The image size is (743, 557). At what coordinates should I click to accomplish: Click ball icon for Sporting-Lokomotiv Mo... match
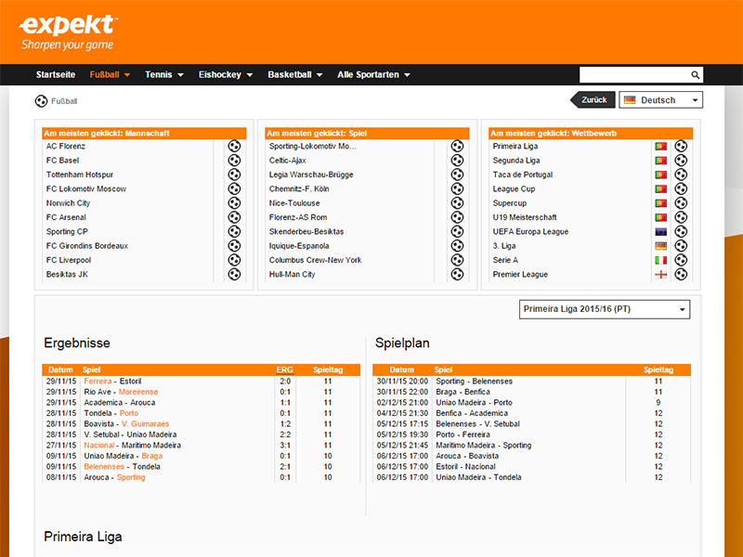click(x=457, y=146)
